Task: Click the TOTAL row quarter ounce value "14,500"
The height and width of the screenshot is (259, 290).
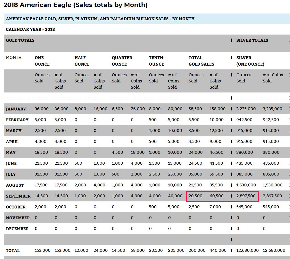Action: coord(118,250)
